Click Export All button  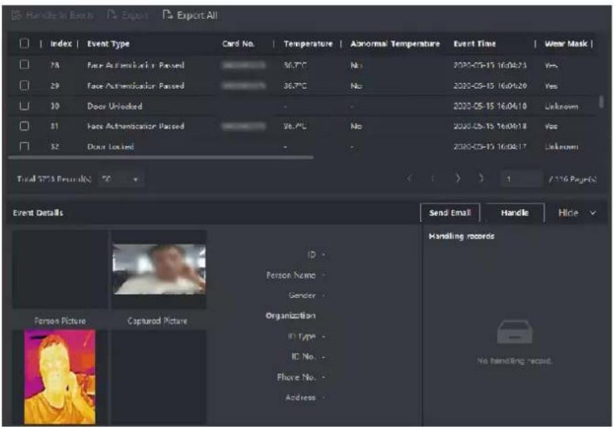[x=190, y=15]
